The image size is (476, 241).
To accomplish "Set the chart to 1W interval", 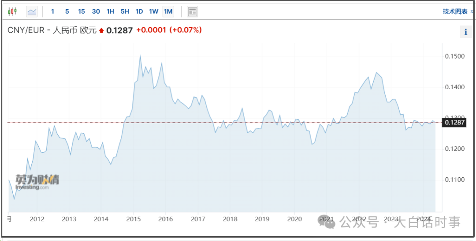I will 154,11.
